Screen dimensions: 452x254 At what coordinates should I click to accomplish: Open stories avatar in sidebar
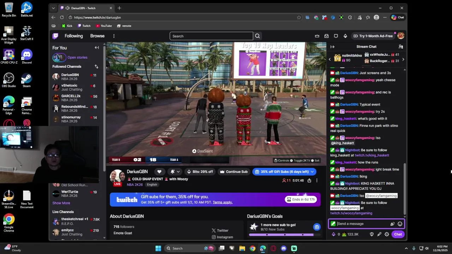click(x=59, y=57)
